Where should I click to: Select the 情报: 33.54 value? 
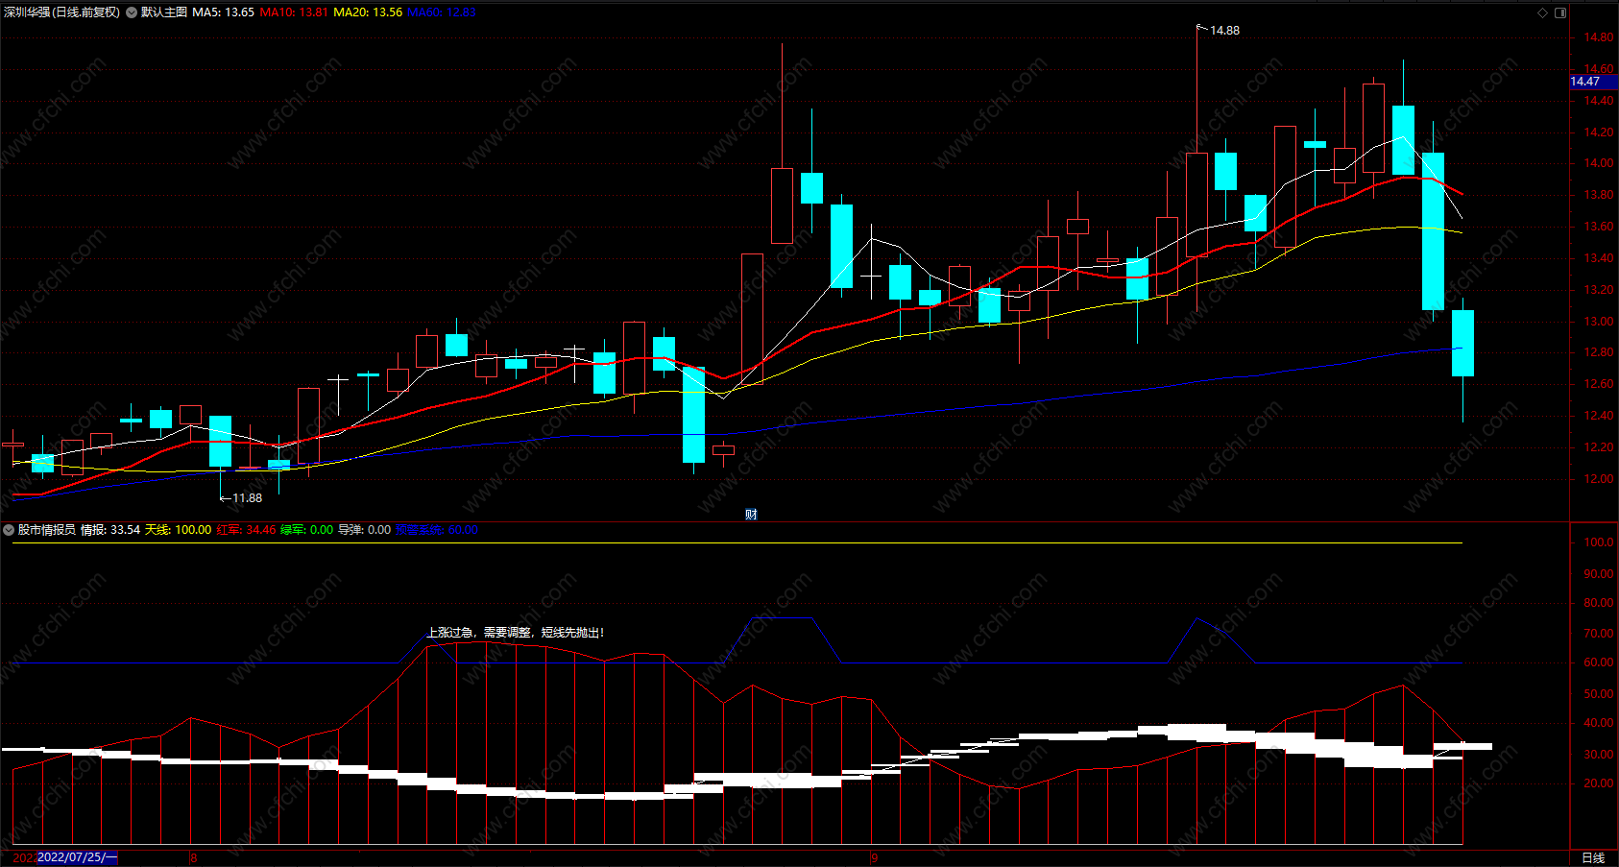click(x=110, y=530)
